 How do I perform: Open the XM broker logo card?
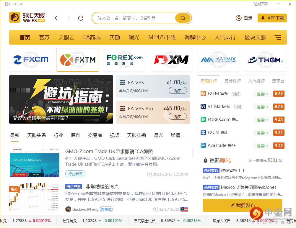pyautogui.click(x=171, y=60)
